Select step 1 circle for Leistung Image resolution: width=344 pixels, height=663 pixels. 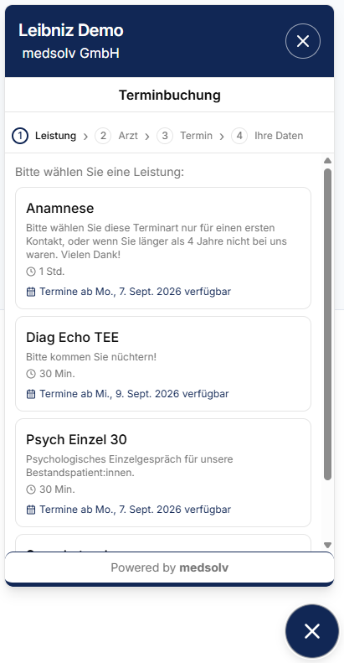[x=20, y=136]
